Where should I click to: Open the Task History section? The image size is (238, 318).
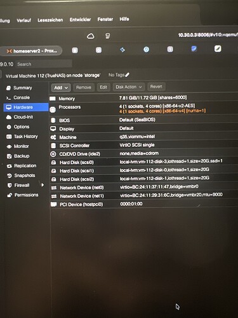coord(25,137)
